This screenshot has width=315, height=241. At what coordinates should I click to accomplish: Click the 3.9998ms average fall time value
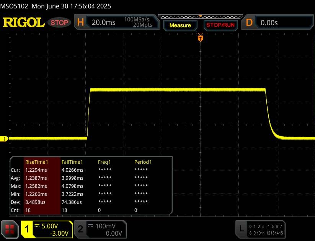(x=72, y=178)
